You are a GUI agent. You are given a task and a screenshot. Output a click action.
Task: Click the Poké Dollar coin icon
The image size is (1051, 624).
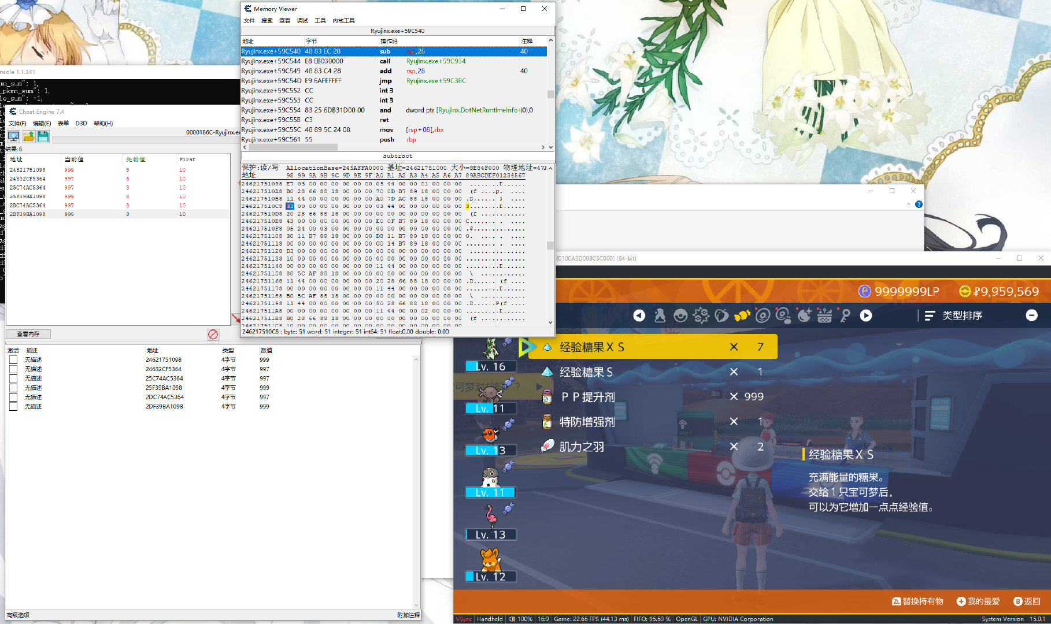click(965, 291)
